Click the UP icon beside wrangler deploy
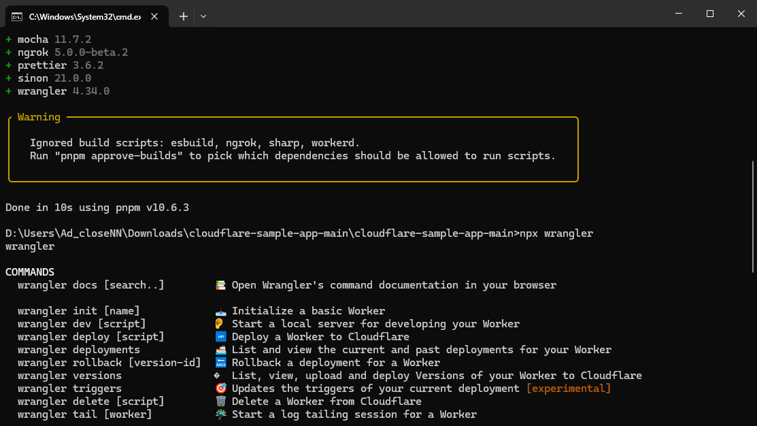The height and width of the screenshot is (426, 757). pos(220,337)
